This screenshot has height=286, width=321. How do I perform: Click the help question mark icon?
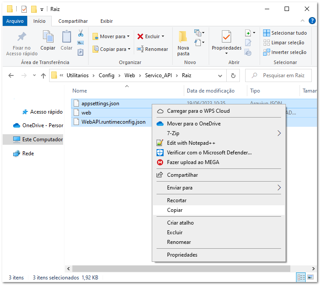tap(312, 21)
